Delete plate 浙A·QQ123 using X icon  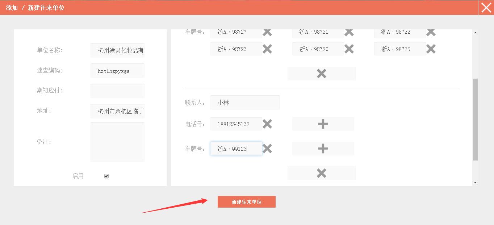click(267, 149)
